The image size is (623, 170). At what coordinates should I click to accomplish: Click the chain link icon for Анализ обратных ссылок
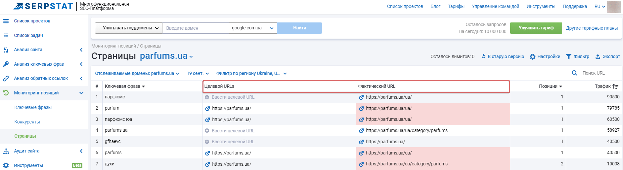pyautogui.click(x=6, y=79)
